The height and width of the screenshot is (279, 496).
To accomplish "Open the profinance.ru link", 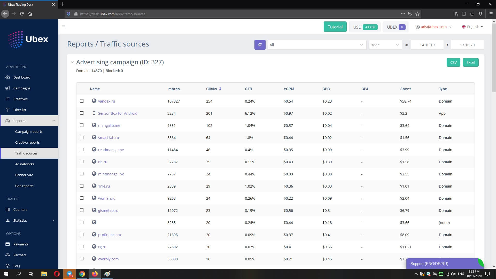I will point(110,235).
